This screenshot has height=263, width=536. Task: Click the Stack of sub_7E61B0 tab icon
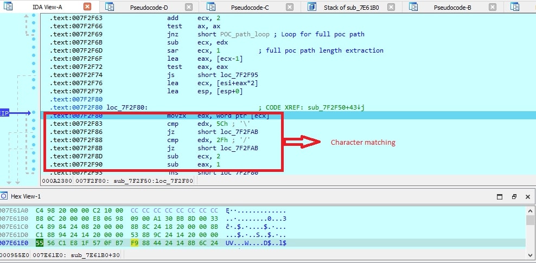312,6
